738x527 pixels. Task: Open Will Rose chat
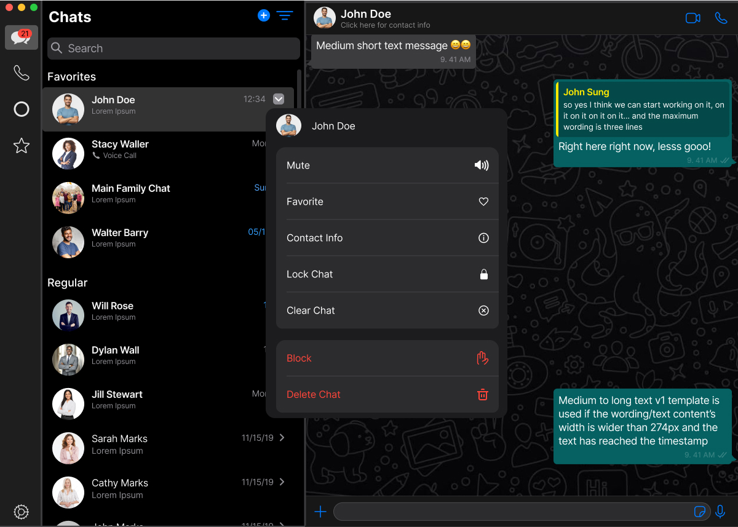coord(154,315)
